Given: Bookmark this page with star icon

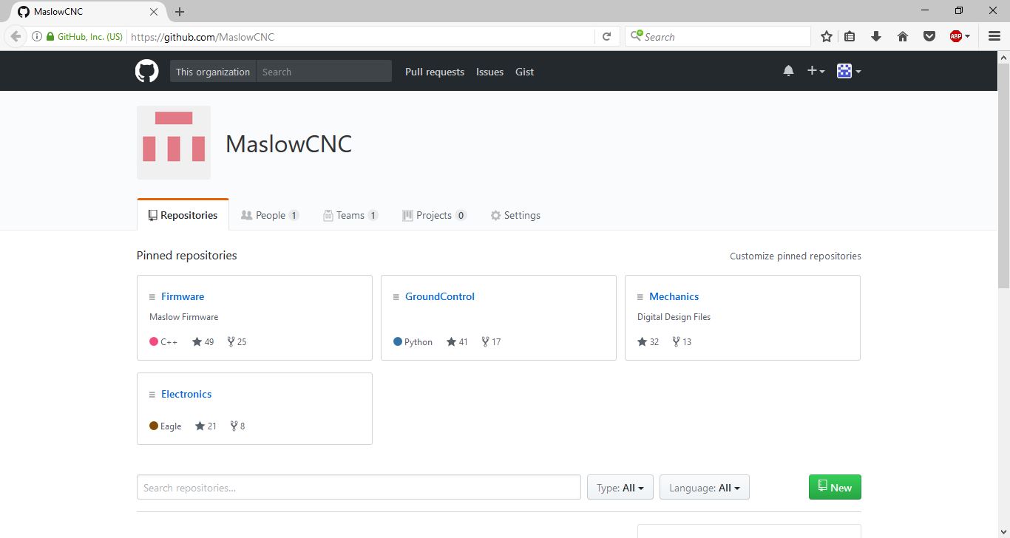Looking at the screenshot, I should (x=827, y=36).
